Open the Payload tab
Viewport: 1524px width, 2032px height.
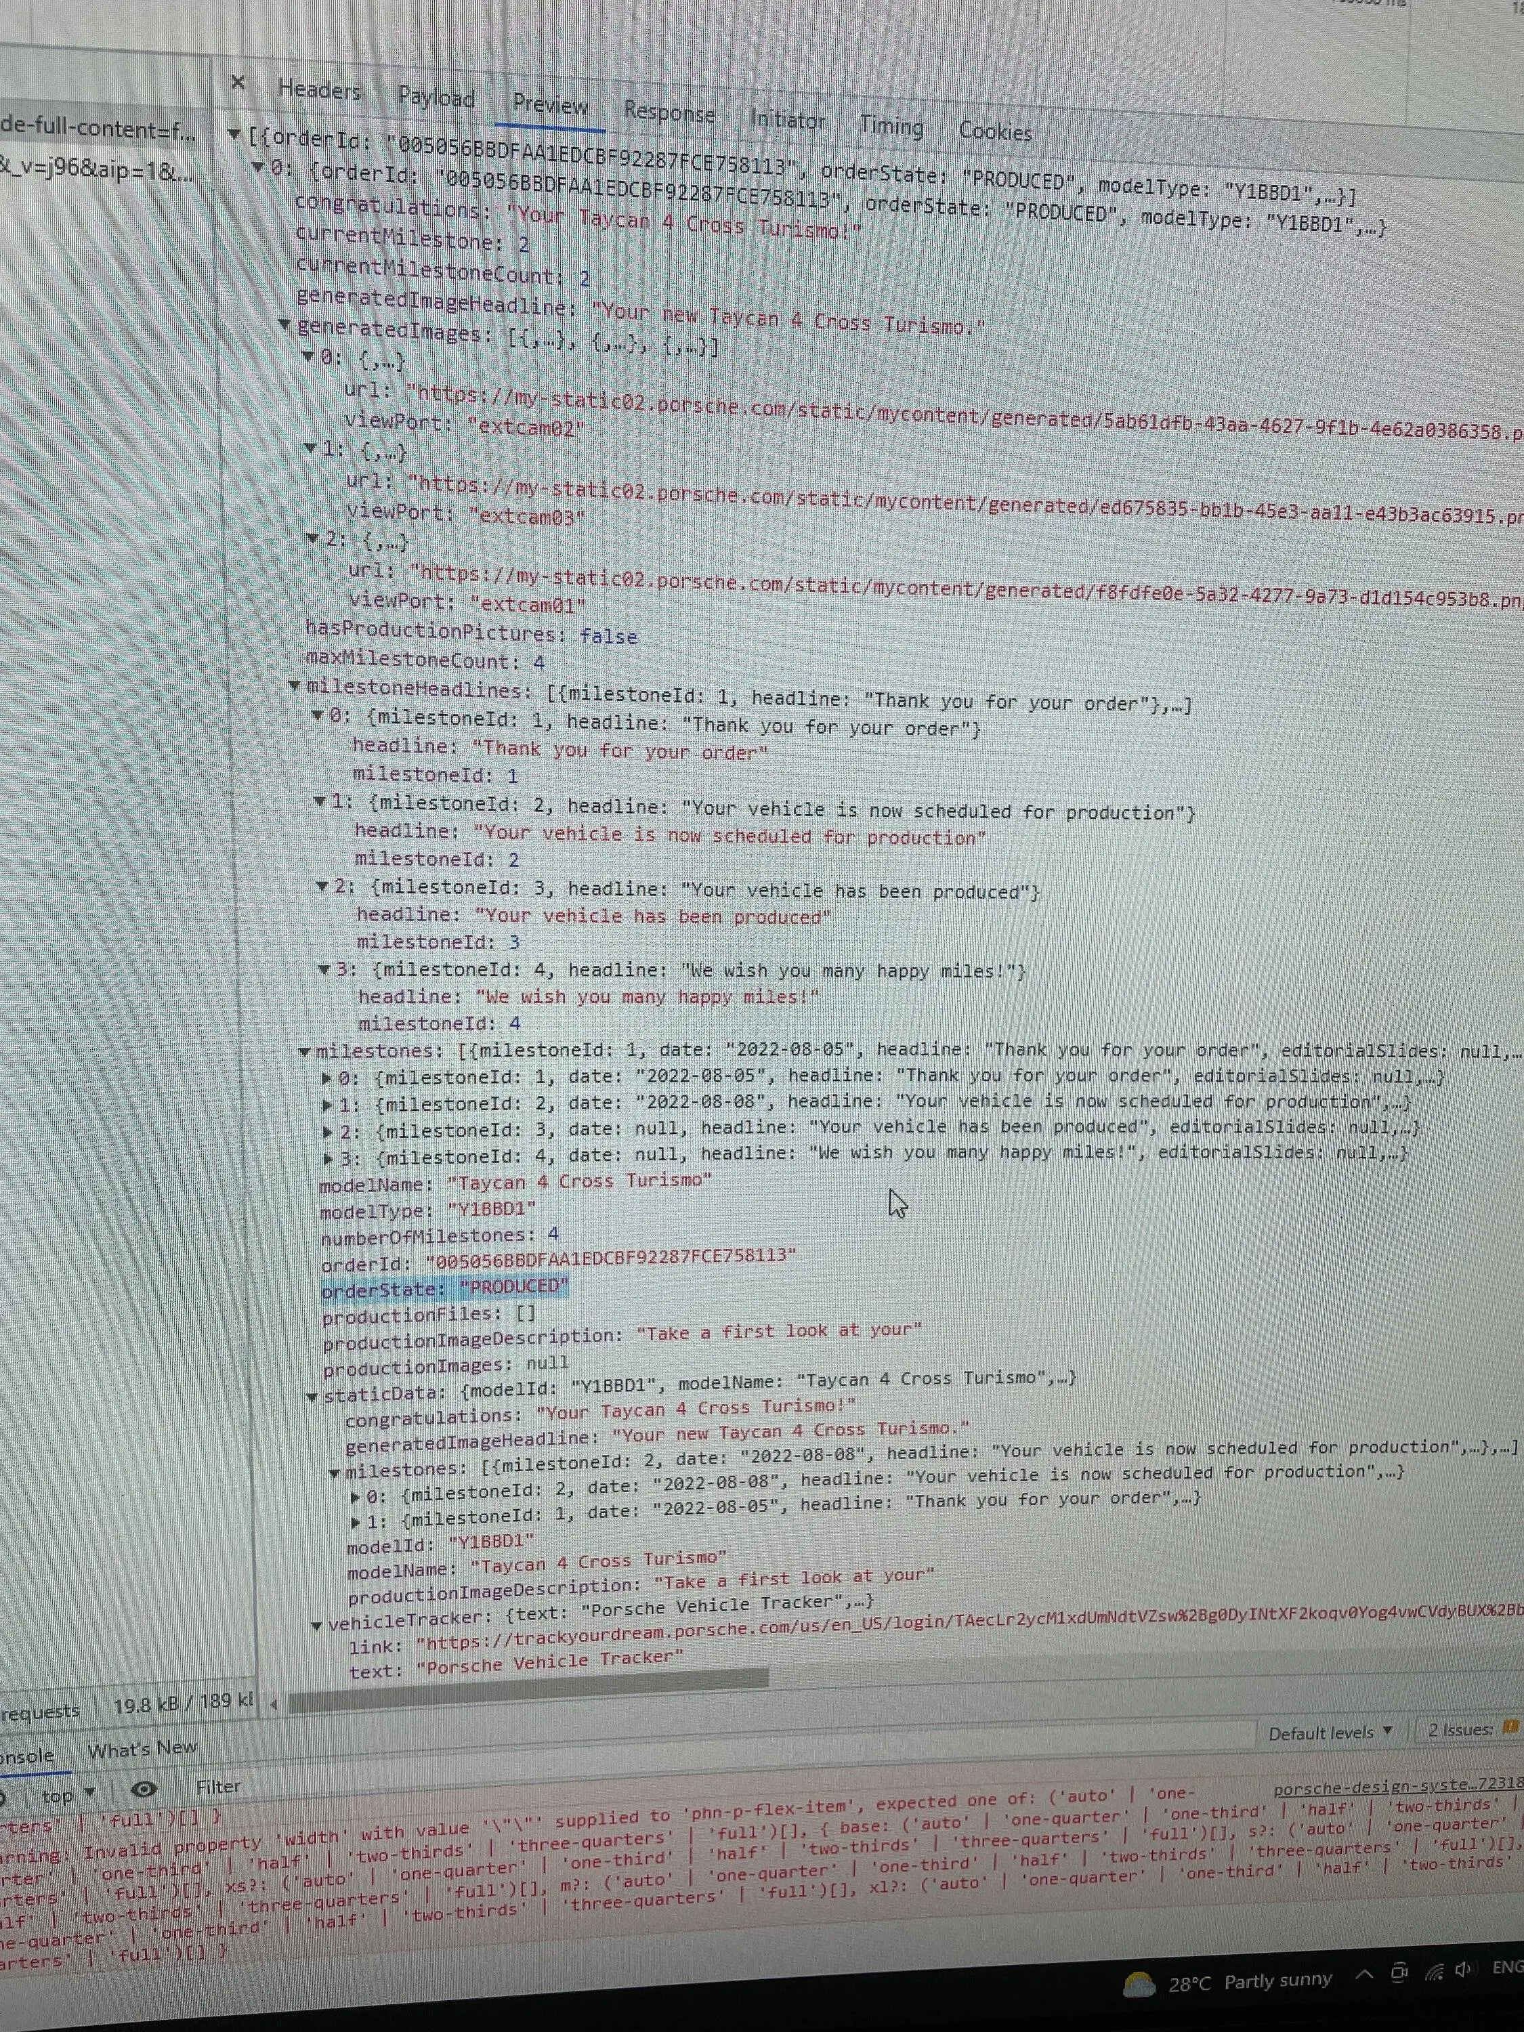click(x=436, y=98)
